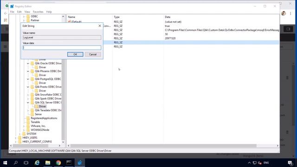Collapse Qlik Oracle ODBC Driver node
The width and height of the screenshot is (297, 167).
coord(28,64)
